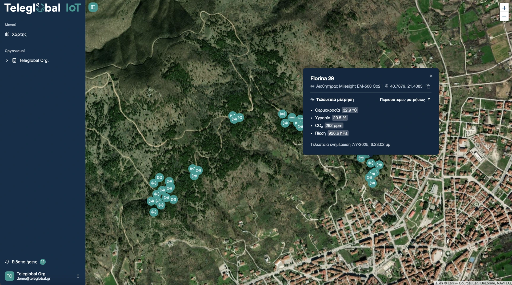Click the building icon beside Teleglobal Org.
This screenshot has height=285, width=512.
14,60
